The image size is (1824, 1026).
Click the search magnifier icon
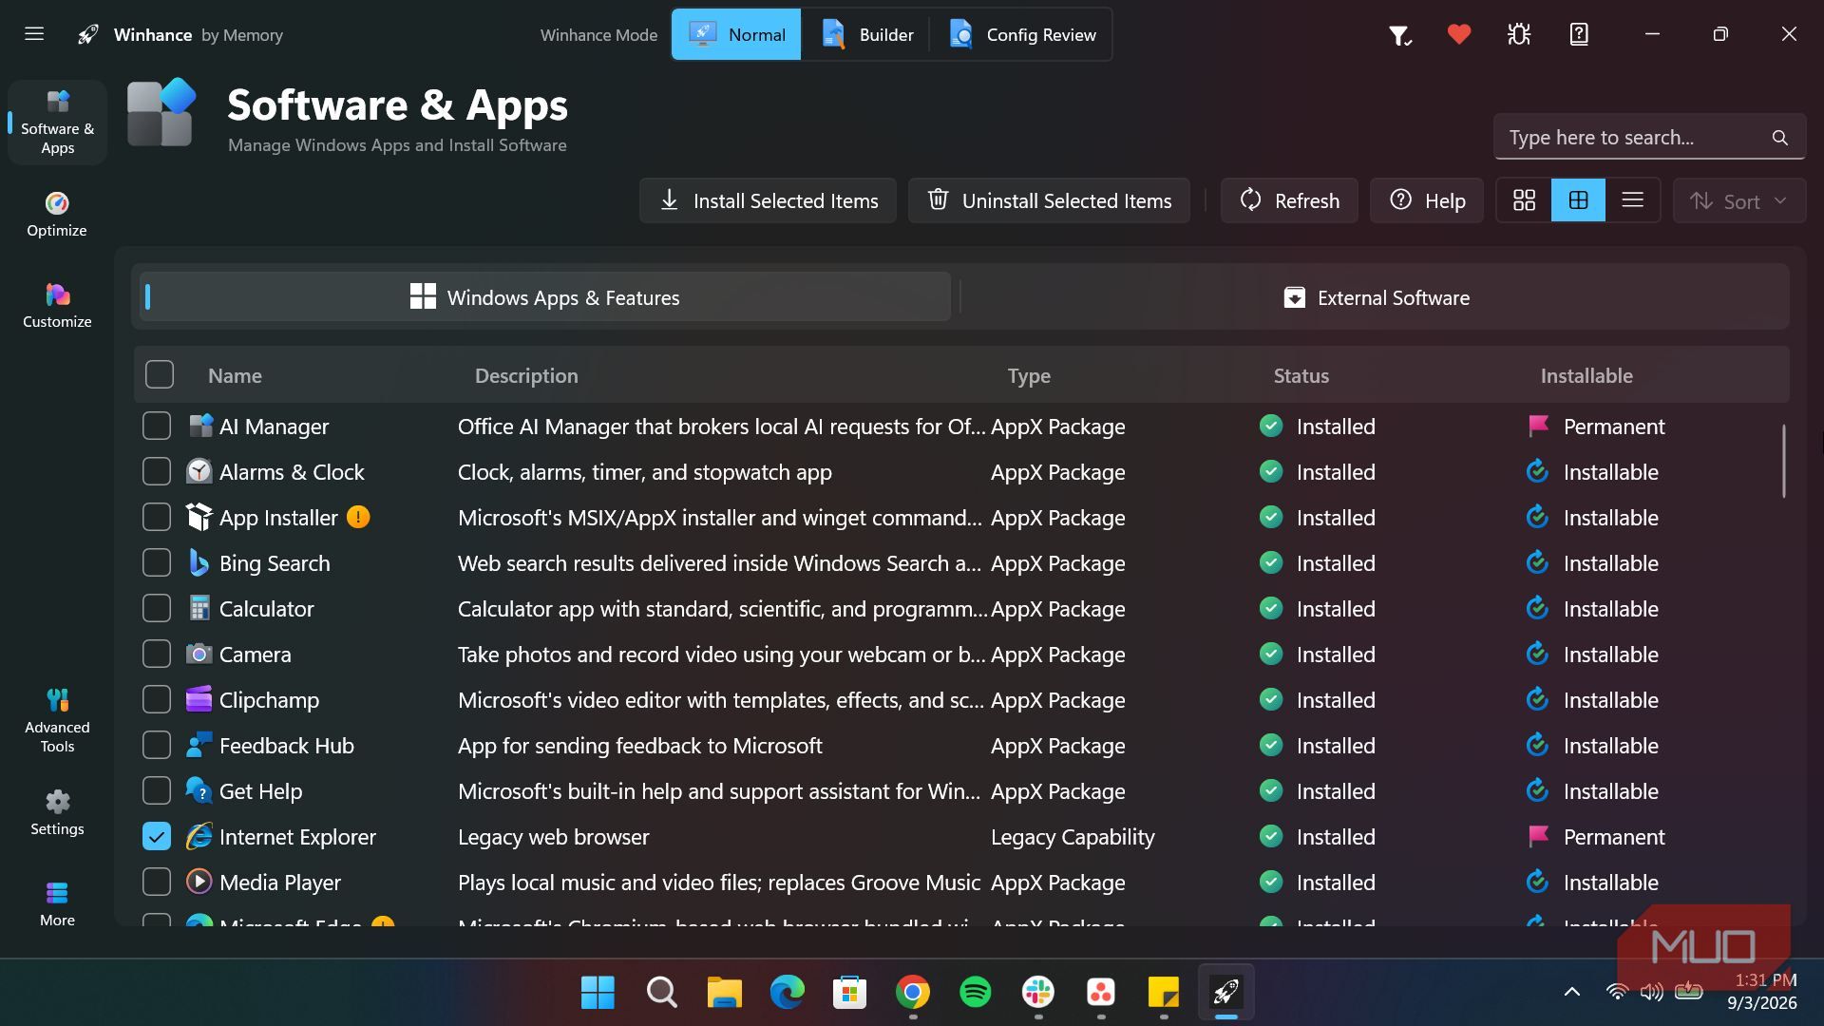pyautogui.click(x=1779, y=138)
